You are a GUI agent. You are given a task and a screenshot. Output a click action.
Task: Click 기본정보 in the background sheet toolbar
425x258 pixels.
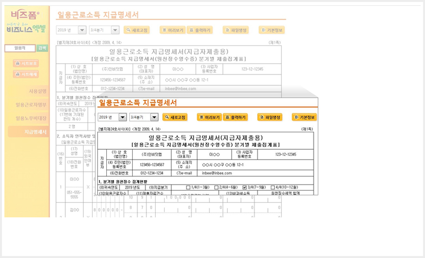pyautogui.click(x=272, y=30)
